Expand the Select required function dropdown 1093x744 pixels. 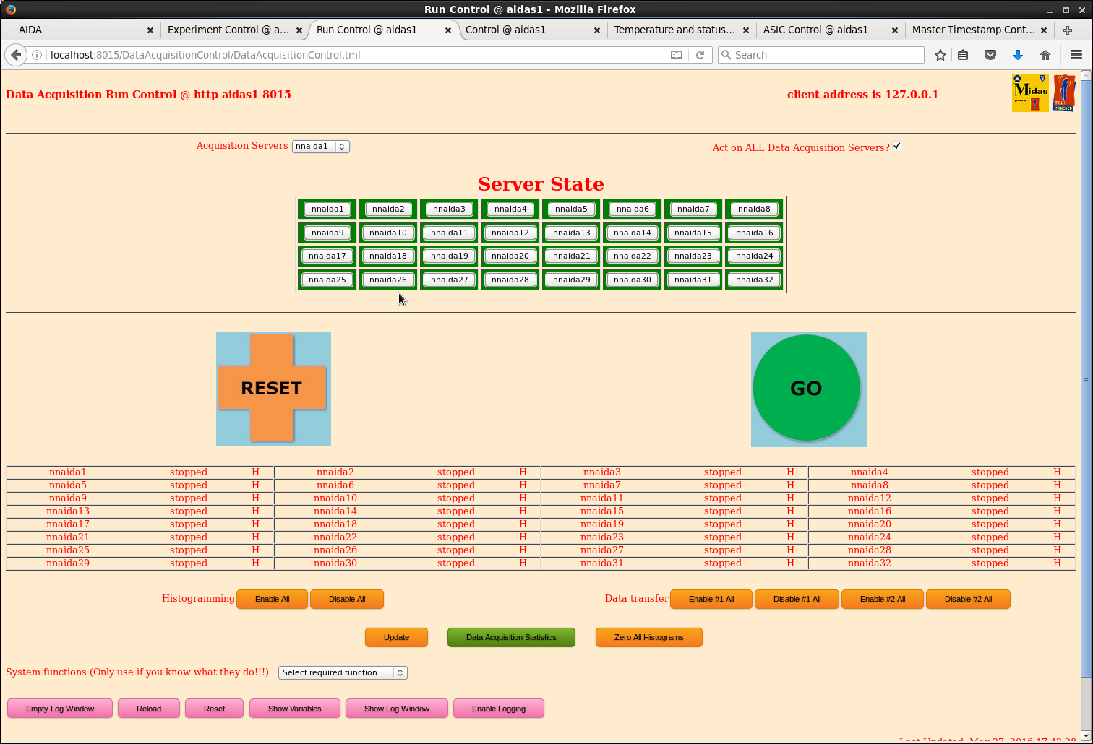pos(343,672)
